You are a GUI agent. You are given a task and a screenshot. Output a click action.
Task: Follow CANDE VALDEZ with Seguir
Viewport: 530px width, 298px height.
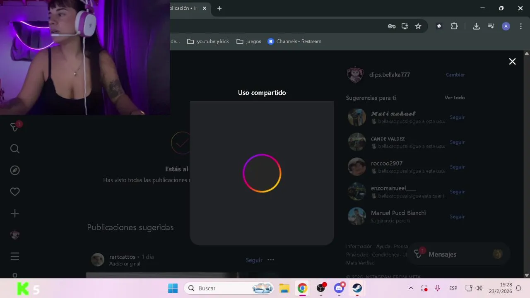pyautogui.click(x=457, y=142)
